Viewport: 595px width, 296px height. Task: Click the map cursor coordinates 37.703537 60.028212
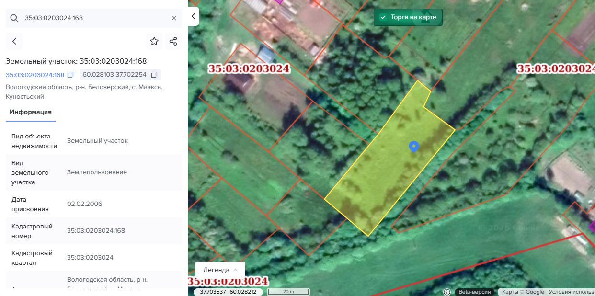pyautogui.click(x=228, y=292)
